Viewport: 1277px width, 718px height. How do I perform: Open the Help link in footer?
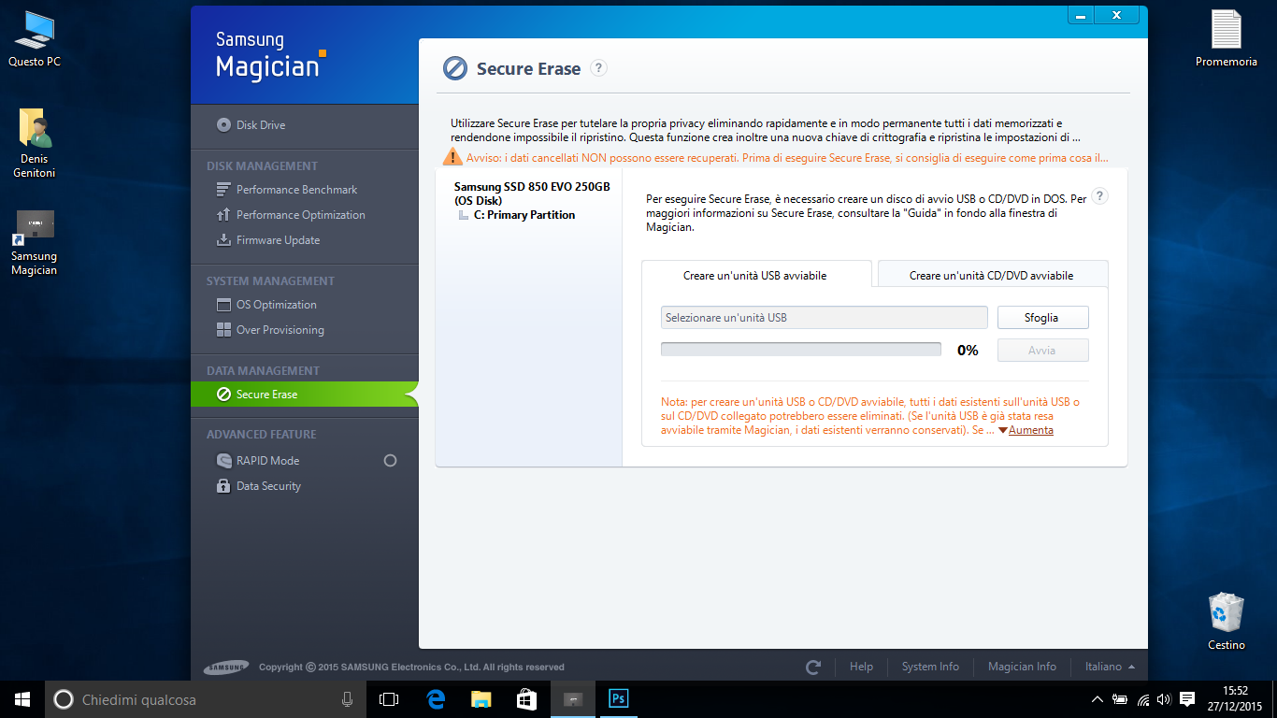click(861, 667)
